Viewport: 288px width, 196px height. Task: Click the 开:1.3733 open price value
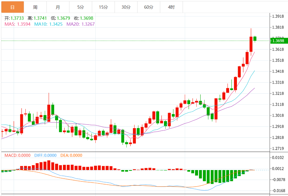[x=14, y=18]
